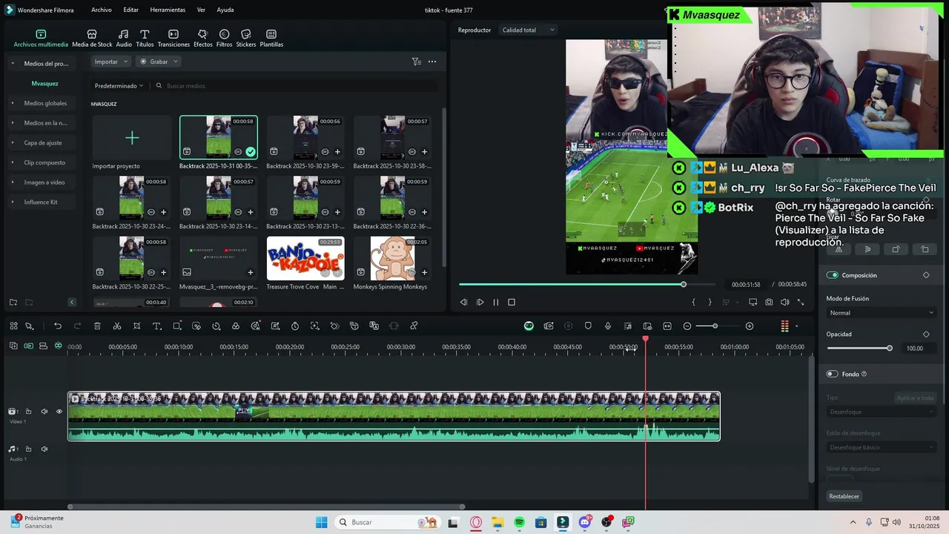Open the Títulos tab
Image resolution: width=949 pixels, height=534 pixels.
point(145,39)
